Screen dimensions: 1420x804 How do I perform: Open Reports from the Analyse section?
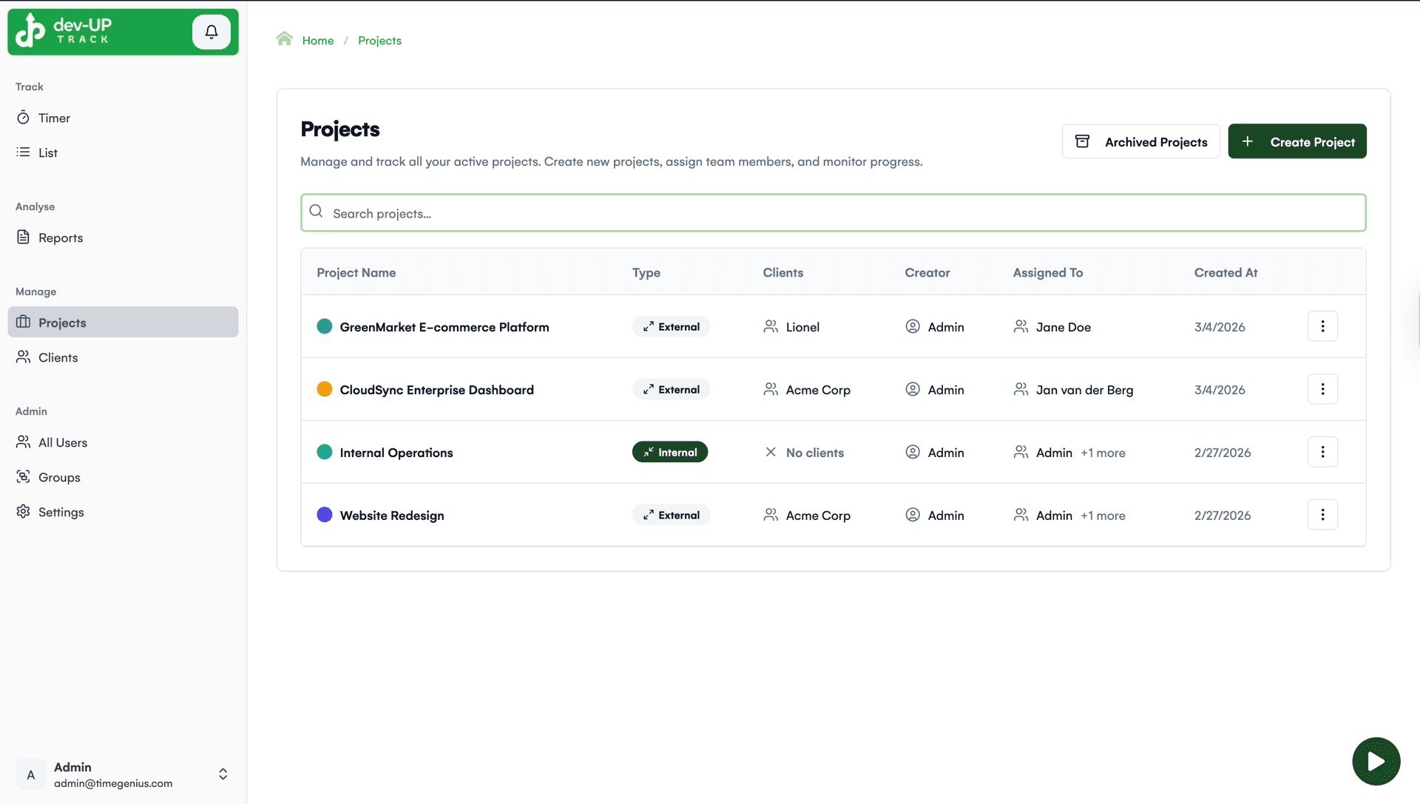pyautogui.click(x=61, y=237)
